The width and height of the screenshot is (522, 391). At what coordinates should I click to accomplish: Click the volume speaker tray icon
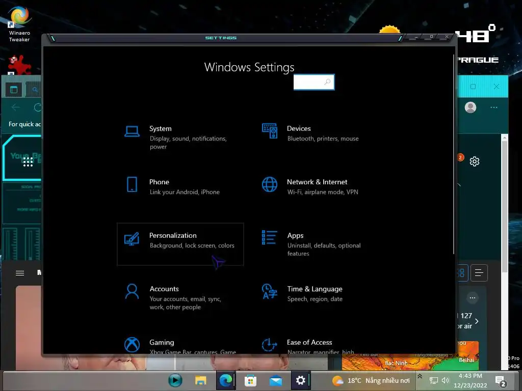[x=446, y=380]
